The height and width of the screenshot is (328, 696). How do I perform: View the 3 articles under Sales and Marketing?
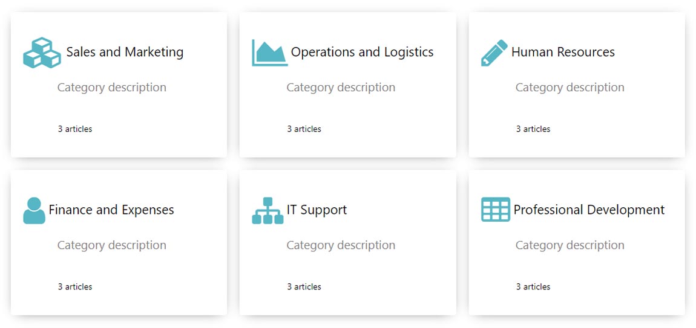point(75,129)
